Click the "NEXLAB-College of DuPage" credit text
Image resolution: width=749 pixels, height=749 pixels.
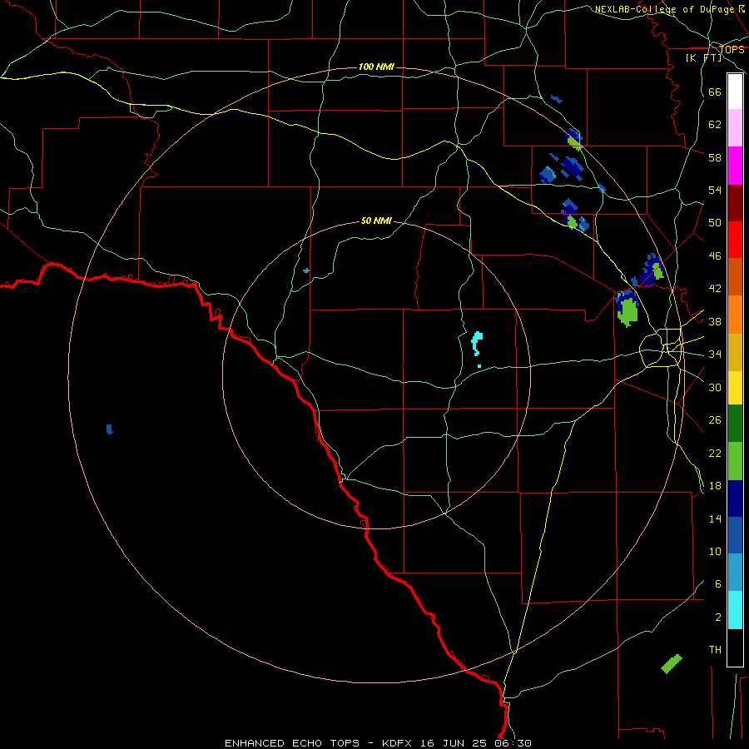point(664,9)
